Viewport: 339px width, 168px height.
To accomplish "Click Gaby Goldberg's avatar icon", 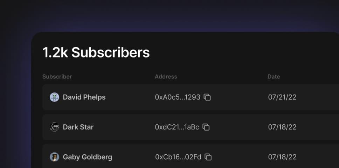I will (54, 157).
